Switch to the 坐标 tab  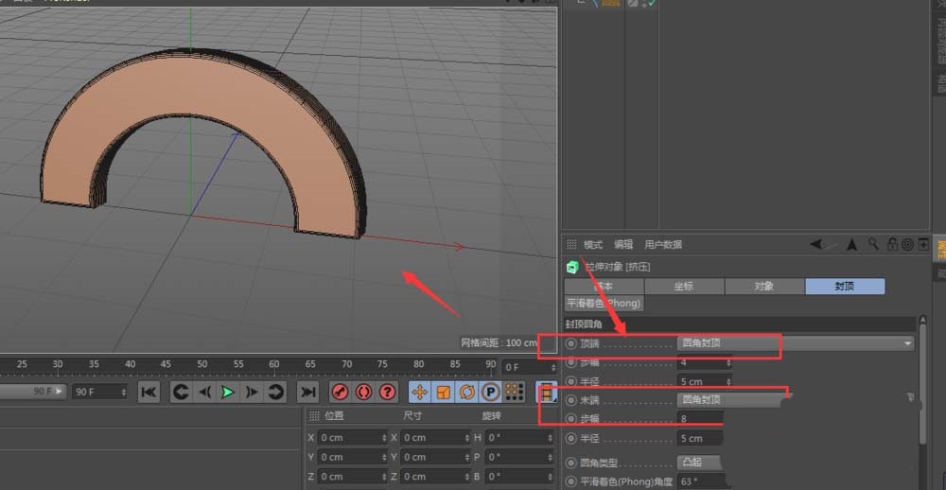point(684,287)
